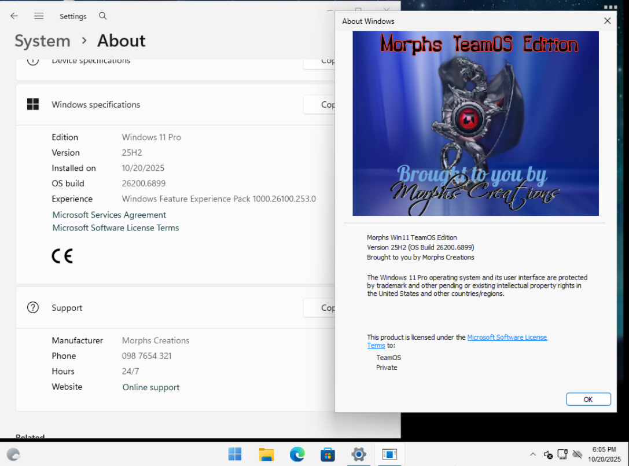Screen dimensions: 629x466
Task: Open Microsoft Edge from the taskbar
Action: 297,454
